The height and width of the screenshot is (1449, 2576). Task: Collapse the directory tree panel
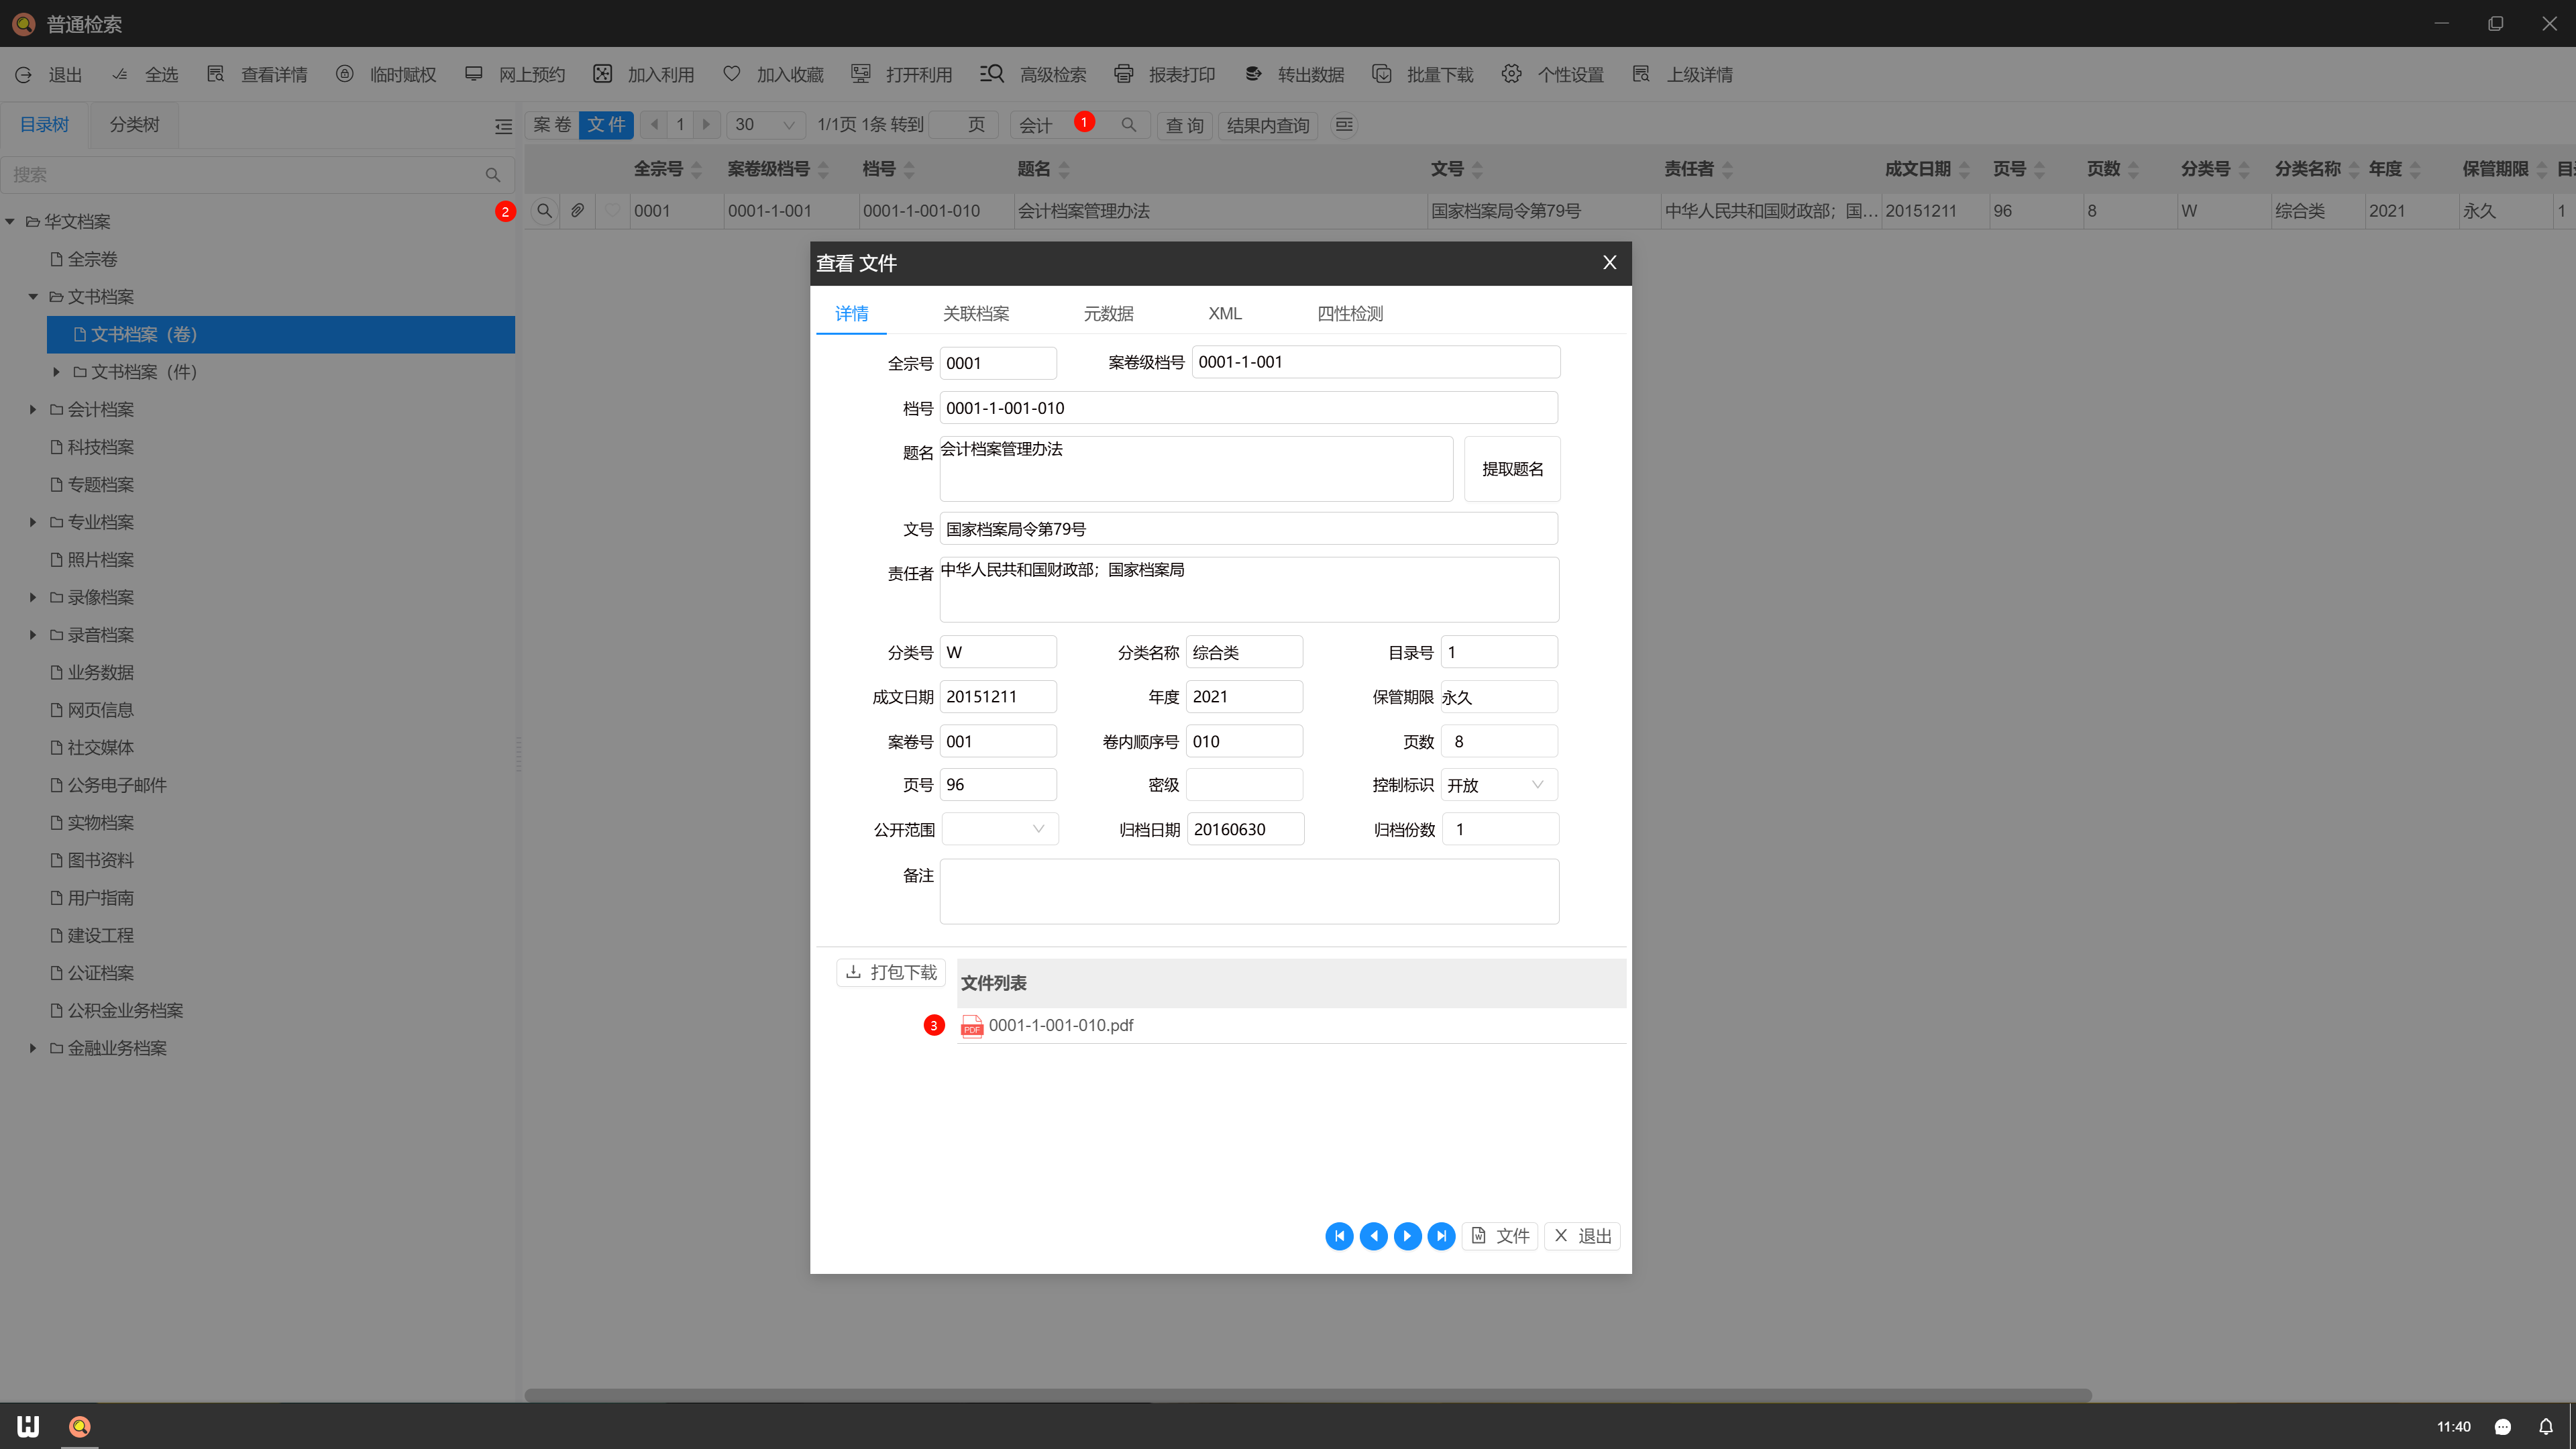[x=503, y=126]
